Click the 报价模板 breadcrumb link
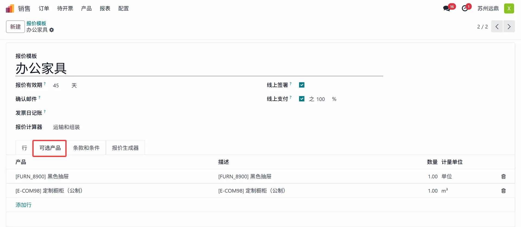This screenshot has height=227, width=521. [x=36, y=23]
